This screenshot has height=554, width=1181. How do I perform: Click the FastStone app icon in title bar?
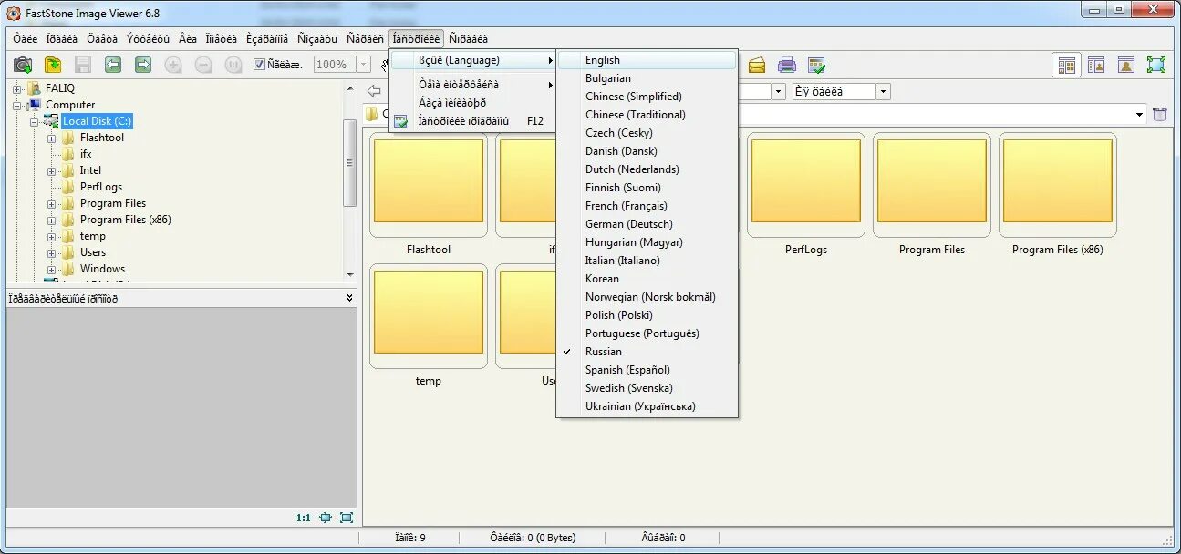13,13
